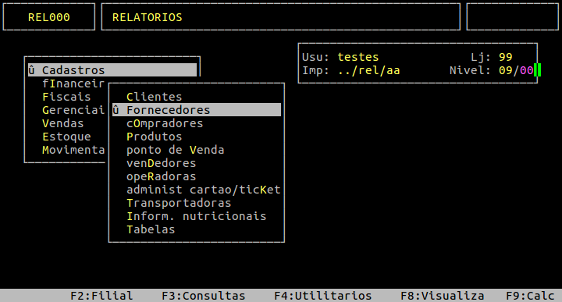562x302 pixels.
Task: Click the Cadastros main menu item
Action: (x=112, y=70)
